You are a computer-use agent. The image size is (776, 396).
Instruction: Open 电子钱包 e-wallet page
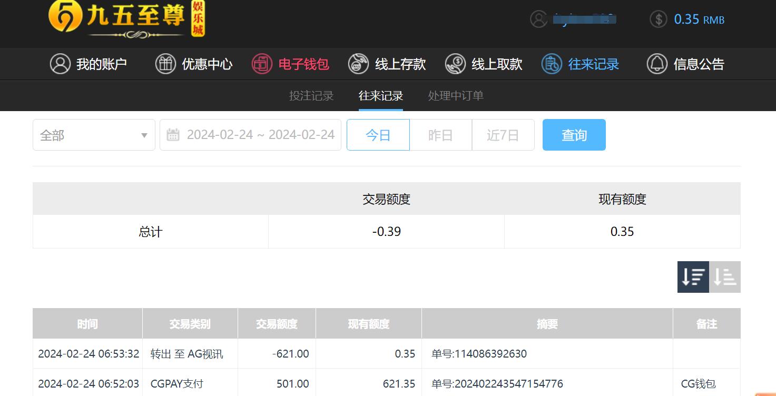point(290,64)
